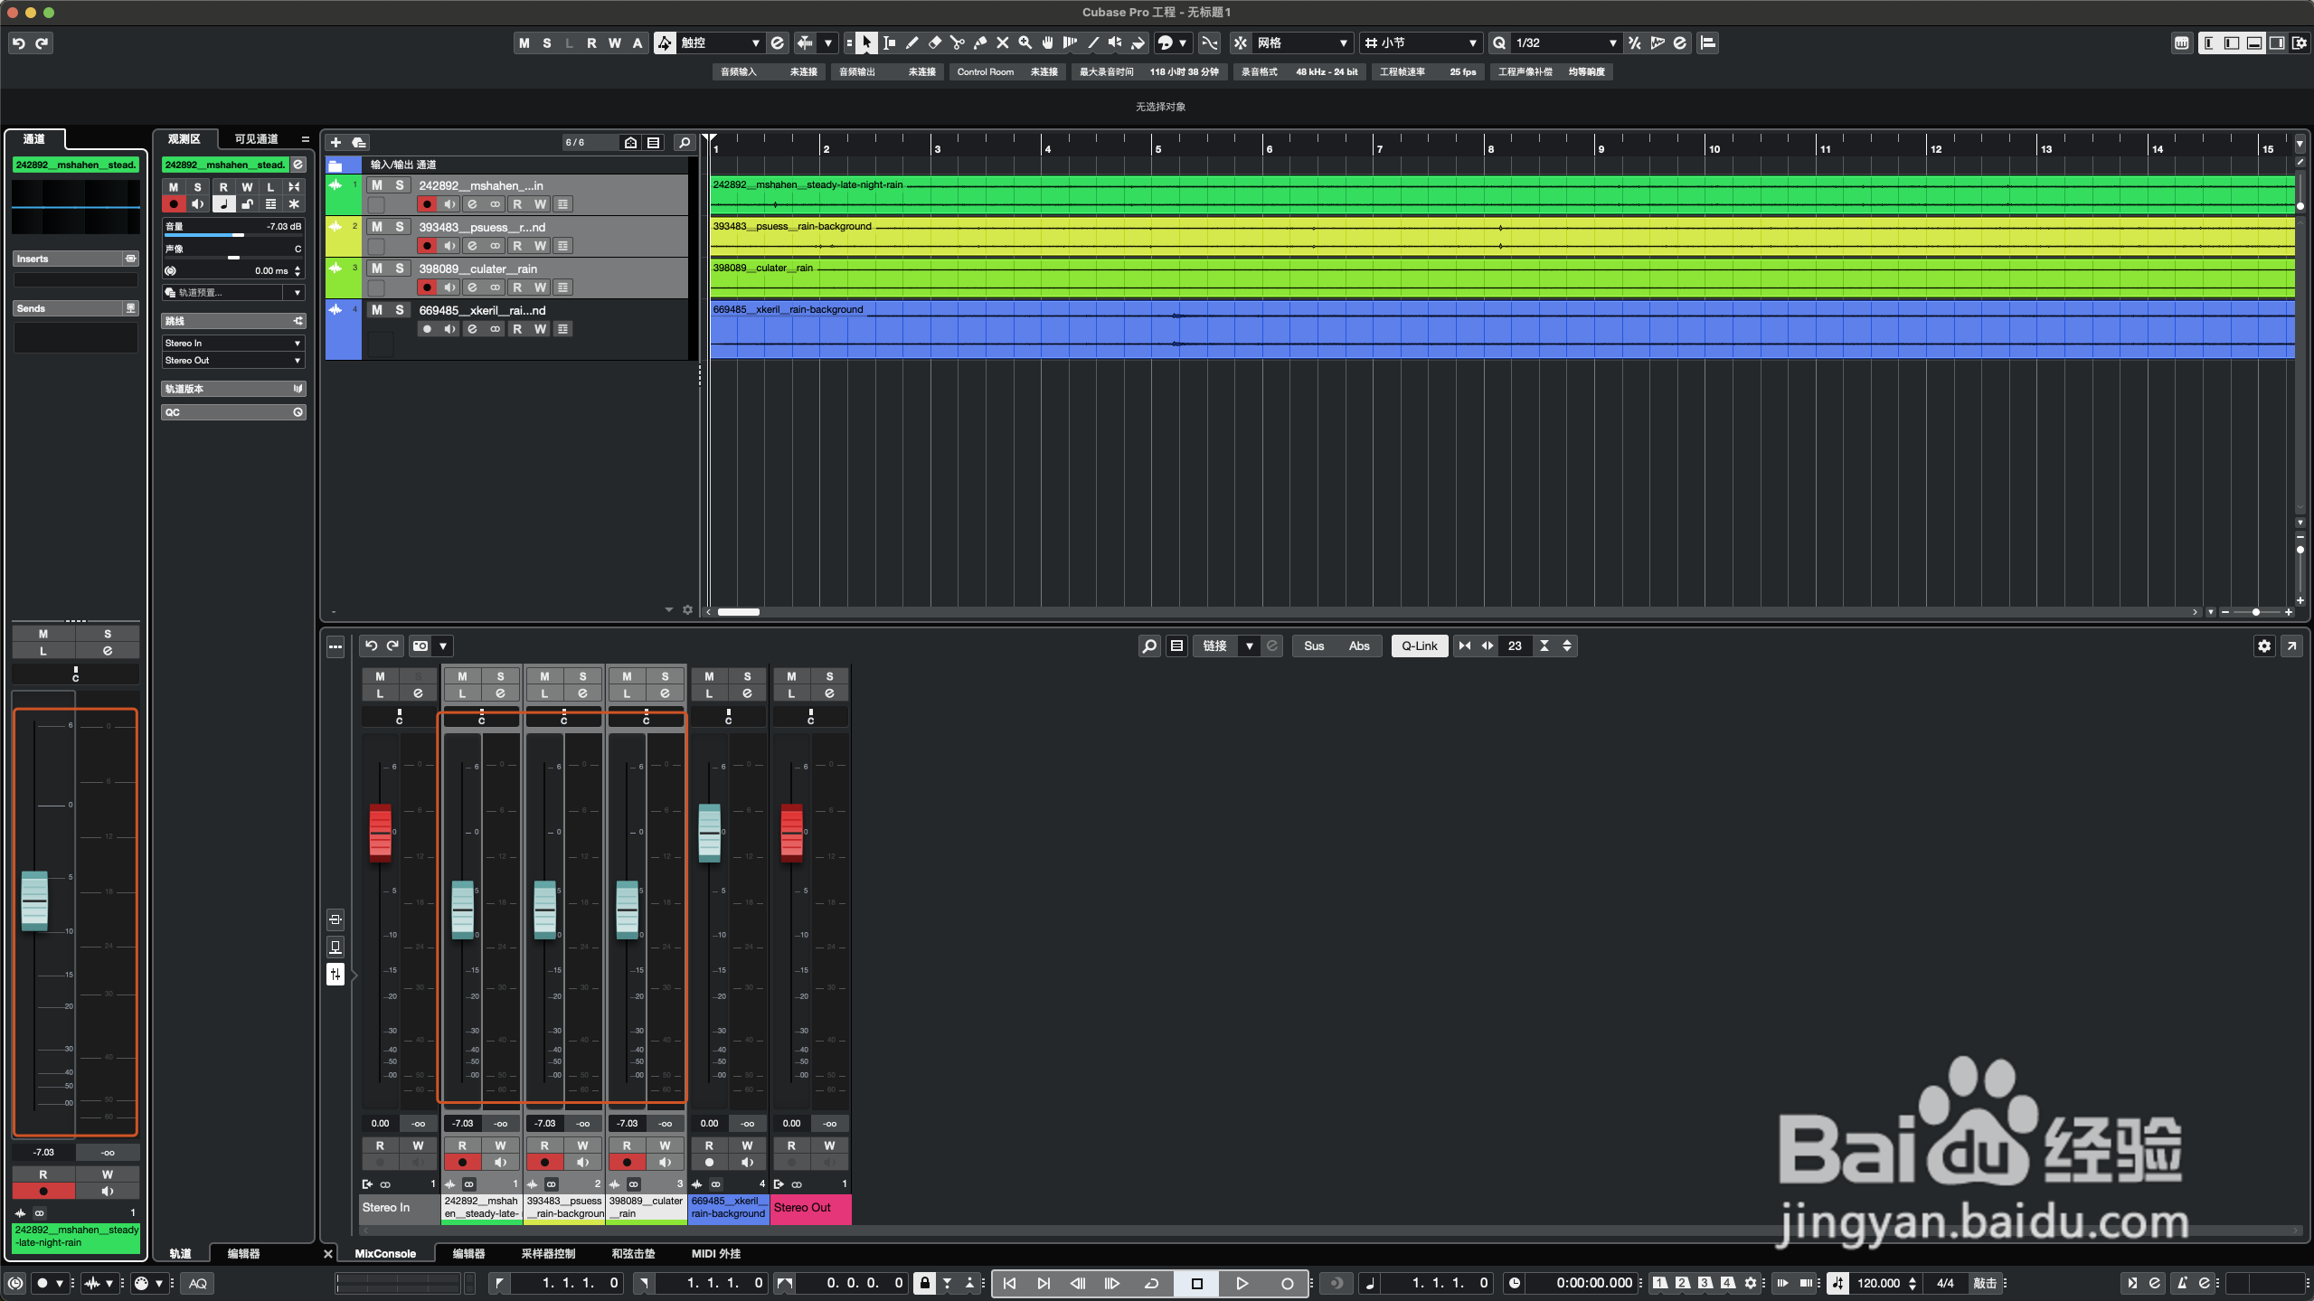Solo track 393483__psuess in track list
Viewport: 2314px width, 1301px height.
400,226
